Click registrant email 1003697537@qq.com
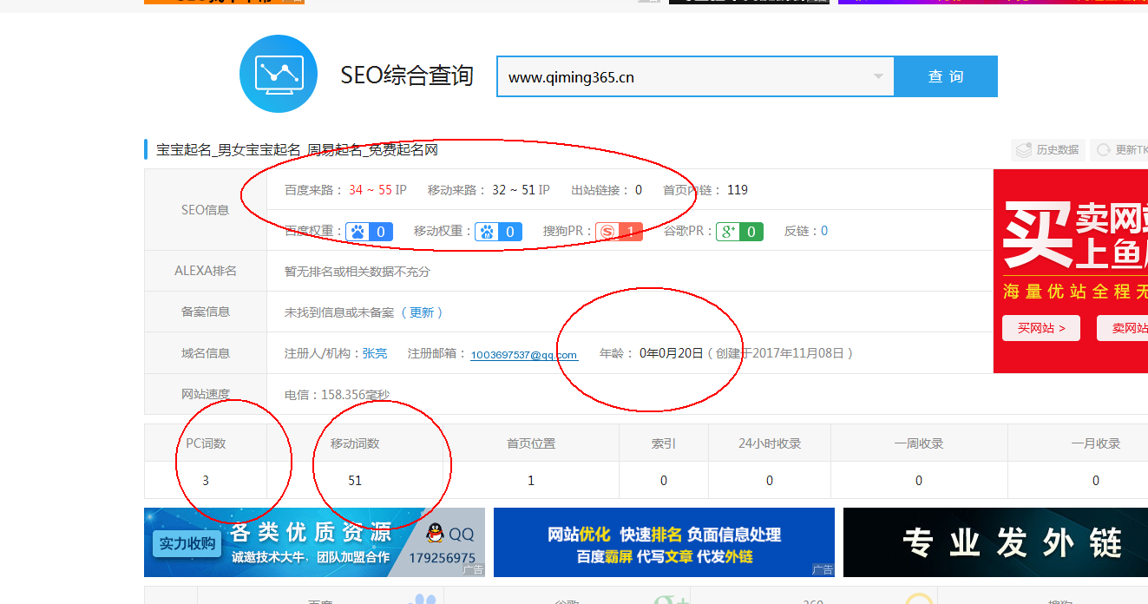Image resolution: width=1148 pixels, height=604 pixels. click(x=524, y=354)
